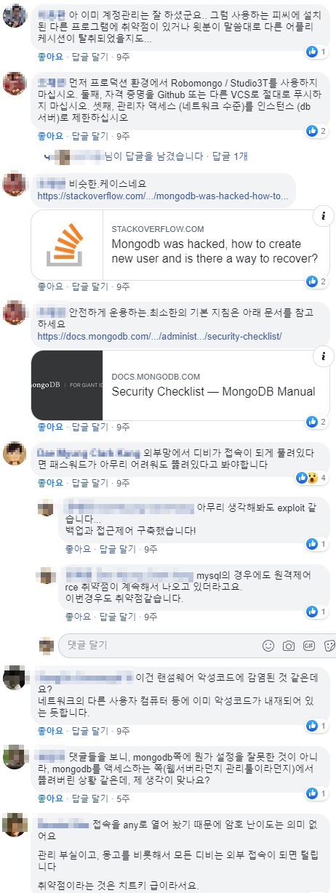
Task: Open the 'Mongodb was hacked' preview title
Action: pos(215,251)
